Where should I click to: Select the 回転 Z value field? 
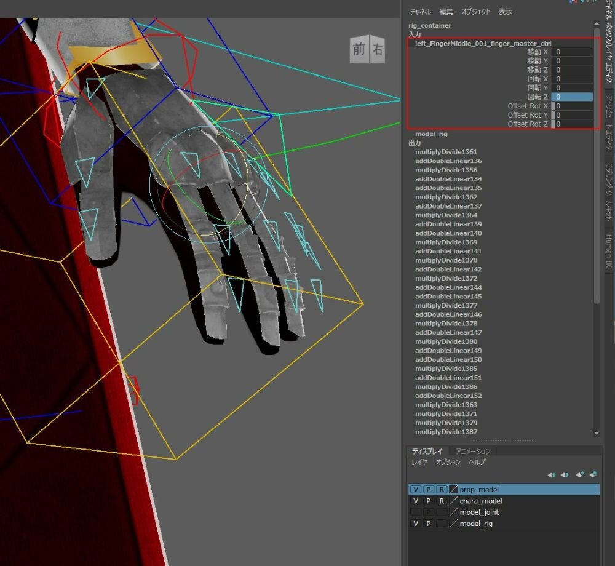click(x=572, y=97)
